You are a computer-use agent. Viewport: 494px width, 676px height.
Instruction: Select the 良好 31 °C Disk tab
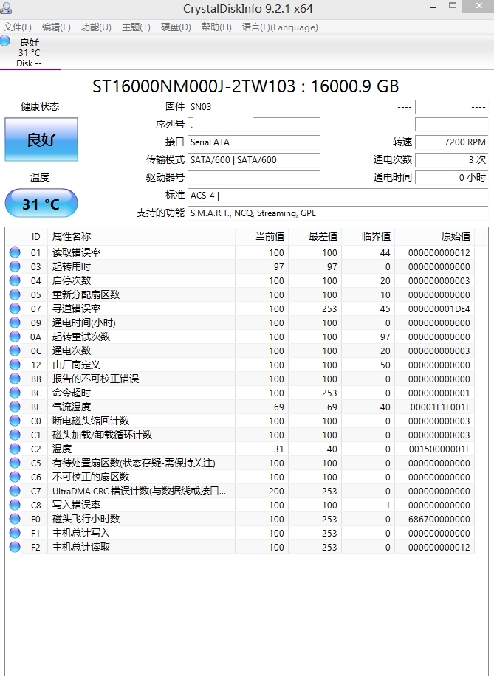(30, 52)
